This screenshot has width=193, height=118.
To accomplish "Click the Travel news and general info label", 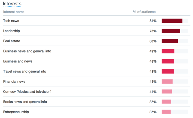I will click(x=25, y=71).
